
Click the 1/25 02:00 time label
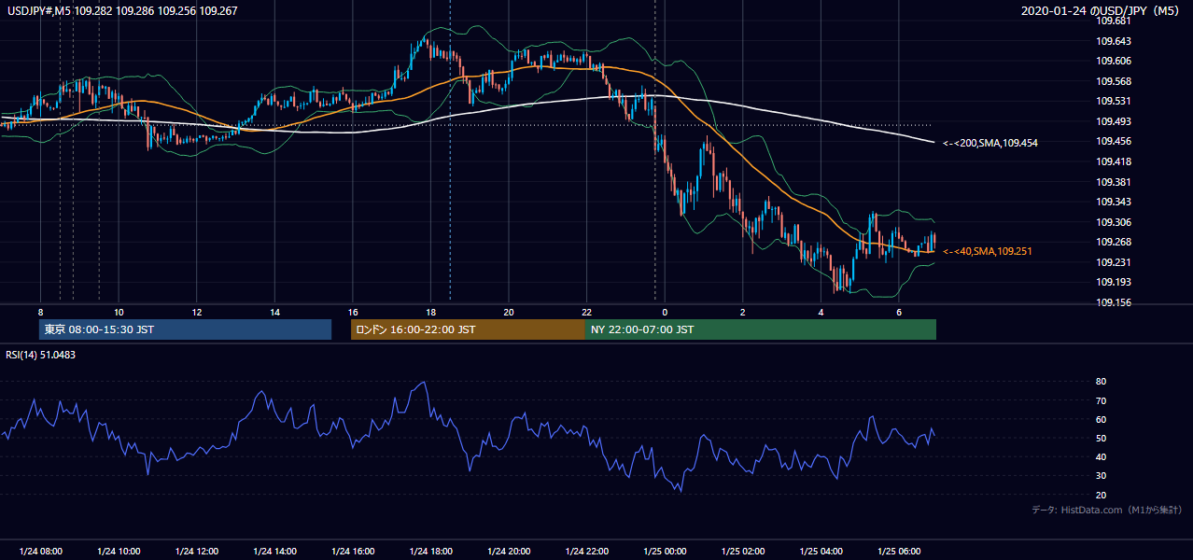742,552
